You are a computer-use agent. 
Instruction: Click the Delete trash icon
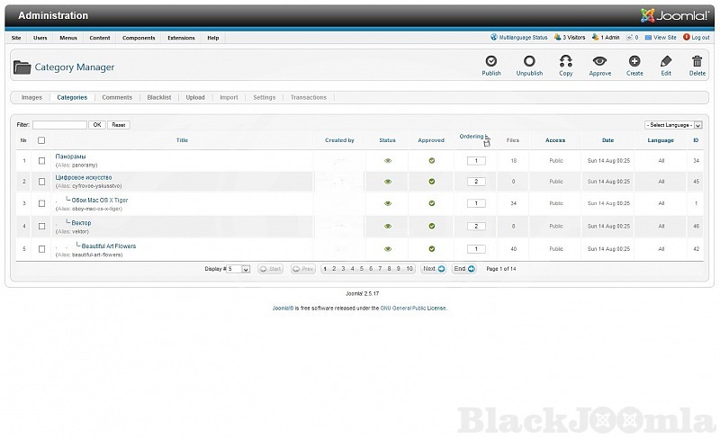(697, 62)
